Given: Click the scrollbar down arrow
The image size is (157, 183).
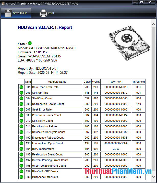Looking at the screenshot, I should 153,176.
